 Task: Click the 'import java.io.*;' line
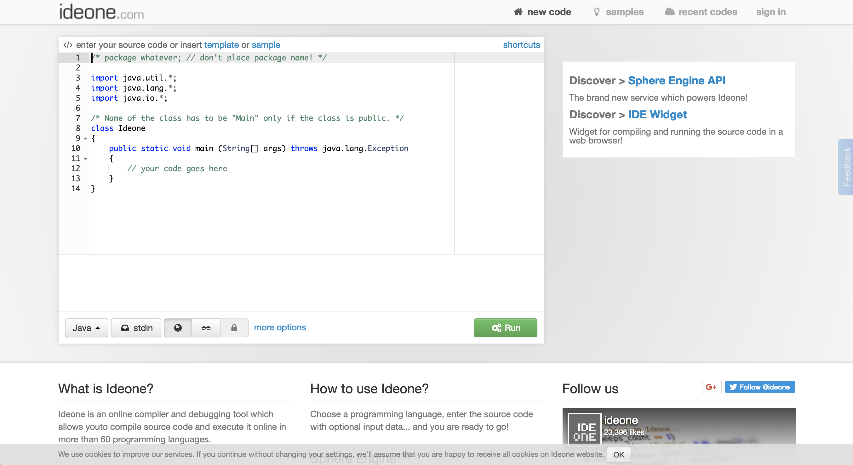coord(129,98)
